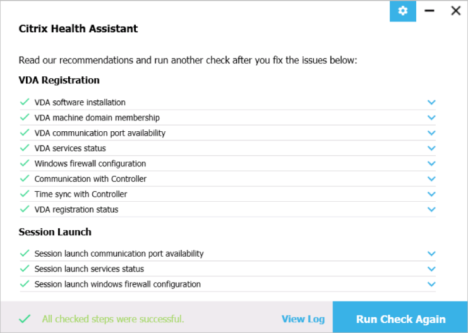The image size is (468, 333).
Task: Minimize the Citrix Health Assistant window
Action: [429, 11]
